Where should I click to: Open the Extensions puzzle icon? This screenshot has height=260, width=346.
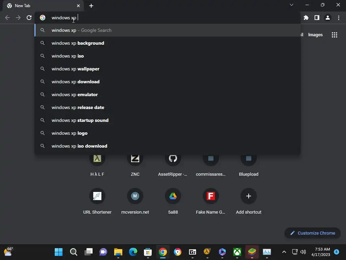306,18
